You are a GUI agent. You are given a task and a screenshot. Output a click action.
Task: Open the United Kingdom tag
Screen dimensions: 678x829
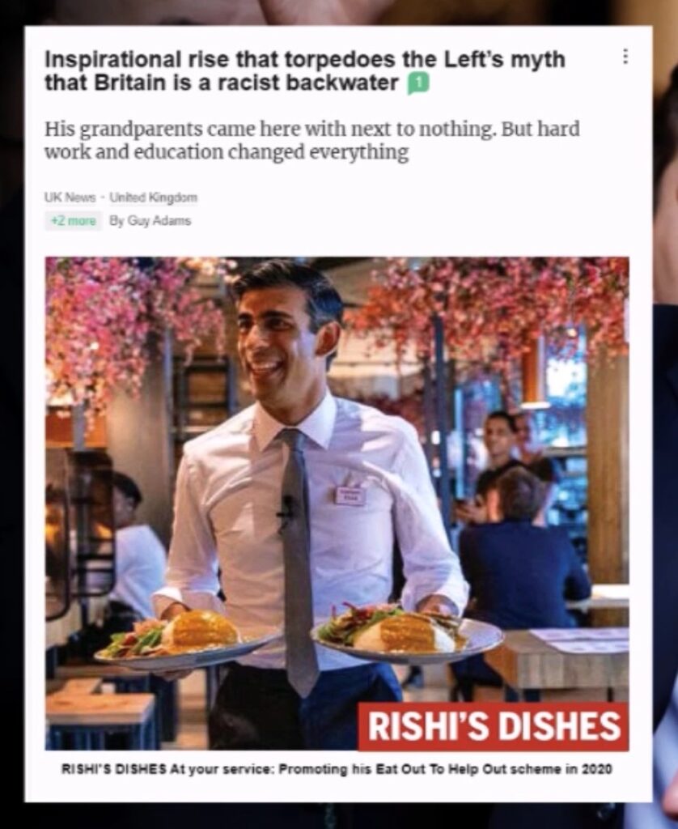pos(153,198)
